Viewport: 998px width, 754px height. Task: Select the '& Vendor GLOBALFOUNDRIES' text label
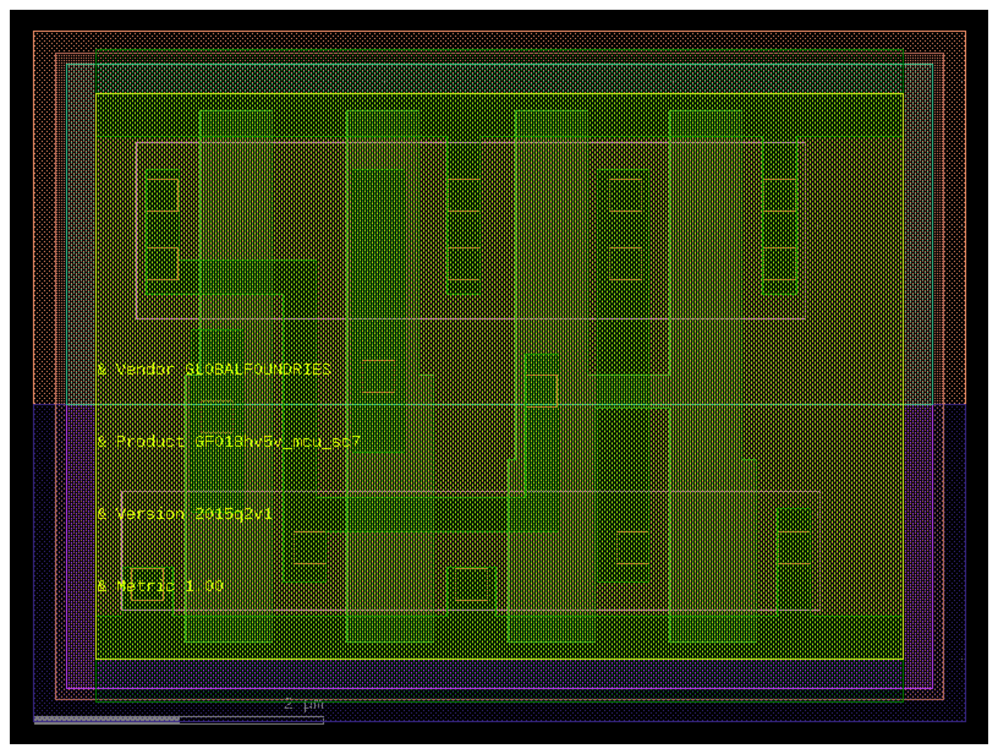214,369
